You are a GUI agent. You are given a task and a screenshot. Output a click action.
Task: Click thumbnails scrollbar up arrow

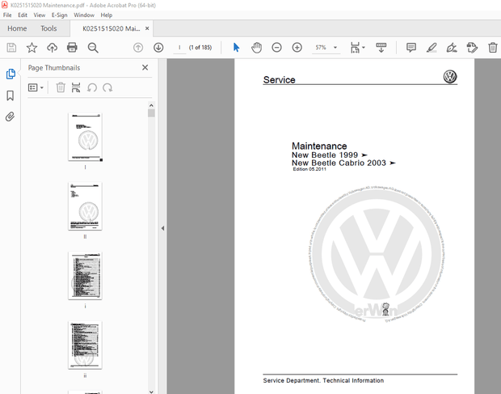pos(151,105)
